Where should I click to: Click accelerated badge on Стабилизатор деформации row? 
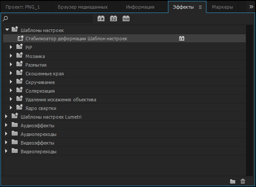click(182, 39)
